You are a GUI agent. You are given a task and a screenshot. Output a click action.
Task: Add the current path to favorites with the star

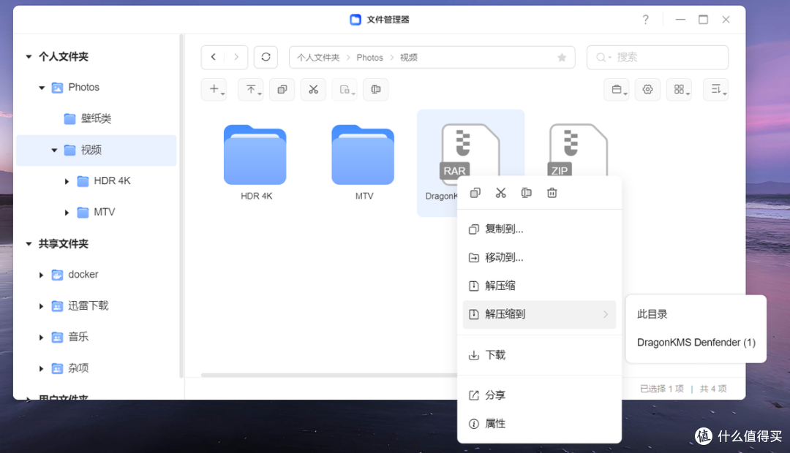point(562,58)
